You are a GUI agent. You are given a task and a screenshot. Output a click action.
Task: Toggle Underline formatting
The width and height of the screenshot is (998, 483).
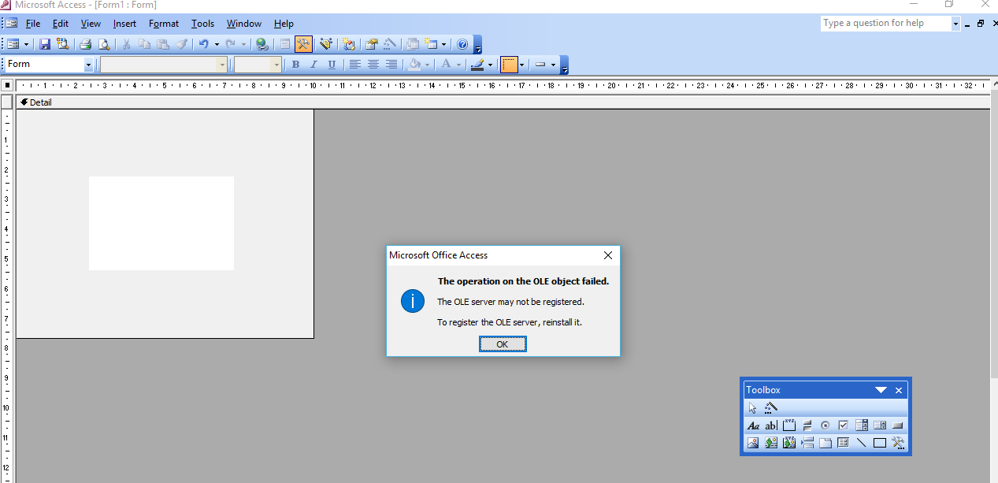click(x=332, y=65)
